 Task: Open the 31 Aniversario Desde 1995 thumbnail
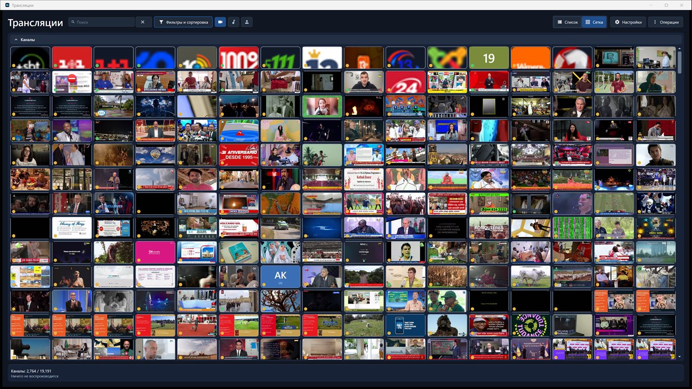(x=239, y=155)
